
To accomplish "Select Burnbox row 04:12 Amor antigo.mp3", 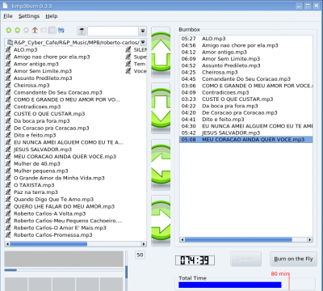I will 246,52.
